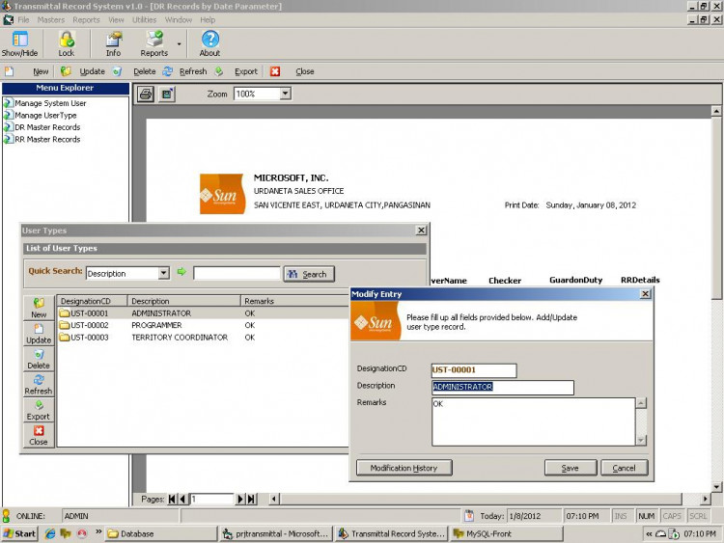The height and width of the screenshot is (543, 724).
Task: Click the red X icon beside Close
Action: click(275, 71)
